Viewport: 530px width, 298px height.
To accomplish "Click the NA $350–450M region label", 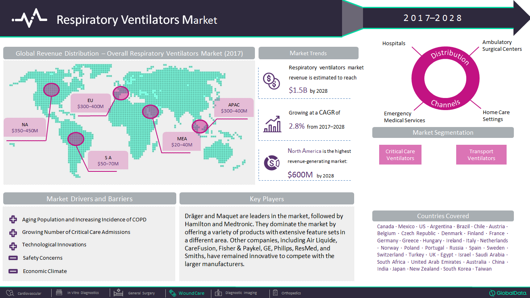I will (25, 127).
